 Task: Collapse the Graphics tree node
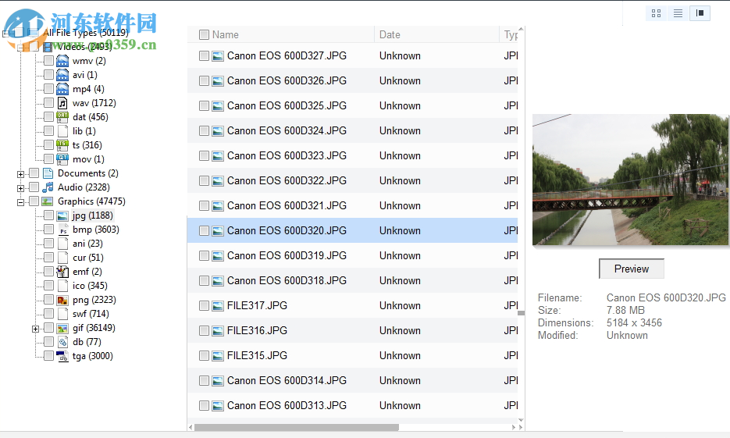(x=20, y=202)
